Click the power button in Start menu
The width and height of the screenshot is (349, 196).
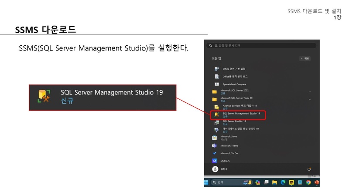[x=309, y=169]
